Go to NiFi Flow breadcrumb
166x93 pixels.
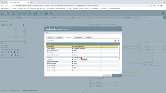(4, 90)
